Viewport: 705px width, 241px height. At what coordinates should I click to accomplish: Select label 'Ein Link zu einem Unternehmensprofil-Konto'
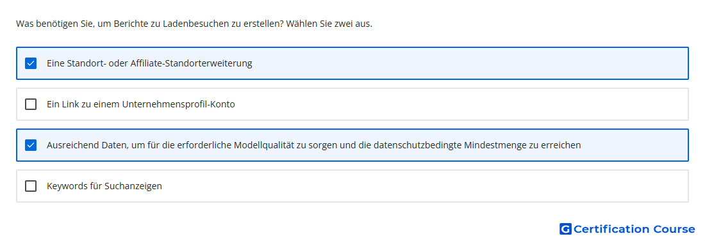(x=141, y=104)
